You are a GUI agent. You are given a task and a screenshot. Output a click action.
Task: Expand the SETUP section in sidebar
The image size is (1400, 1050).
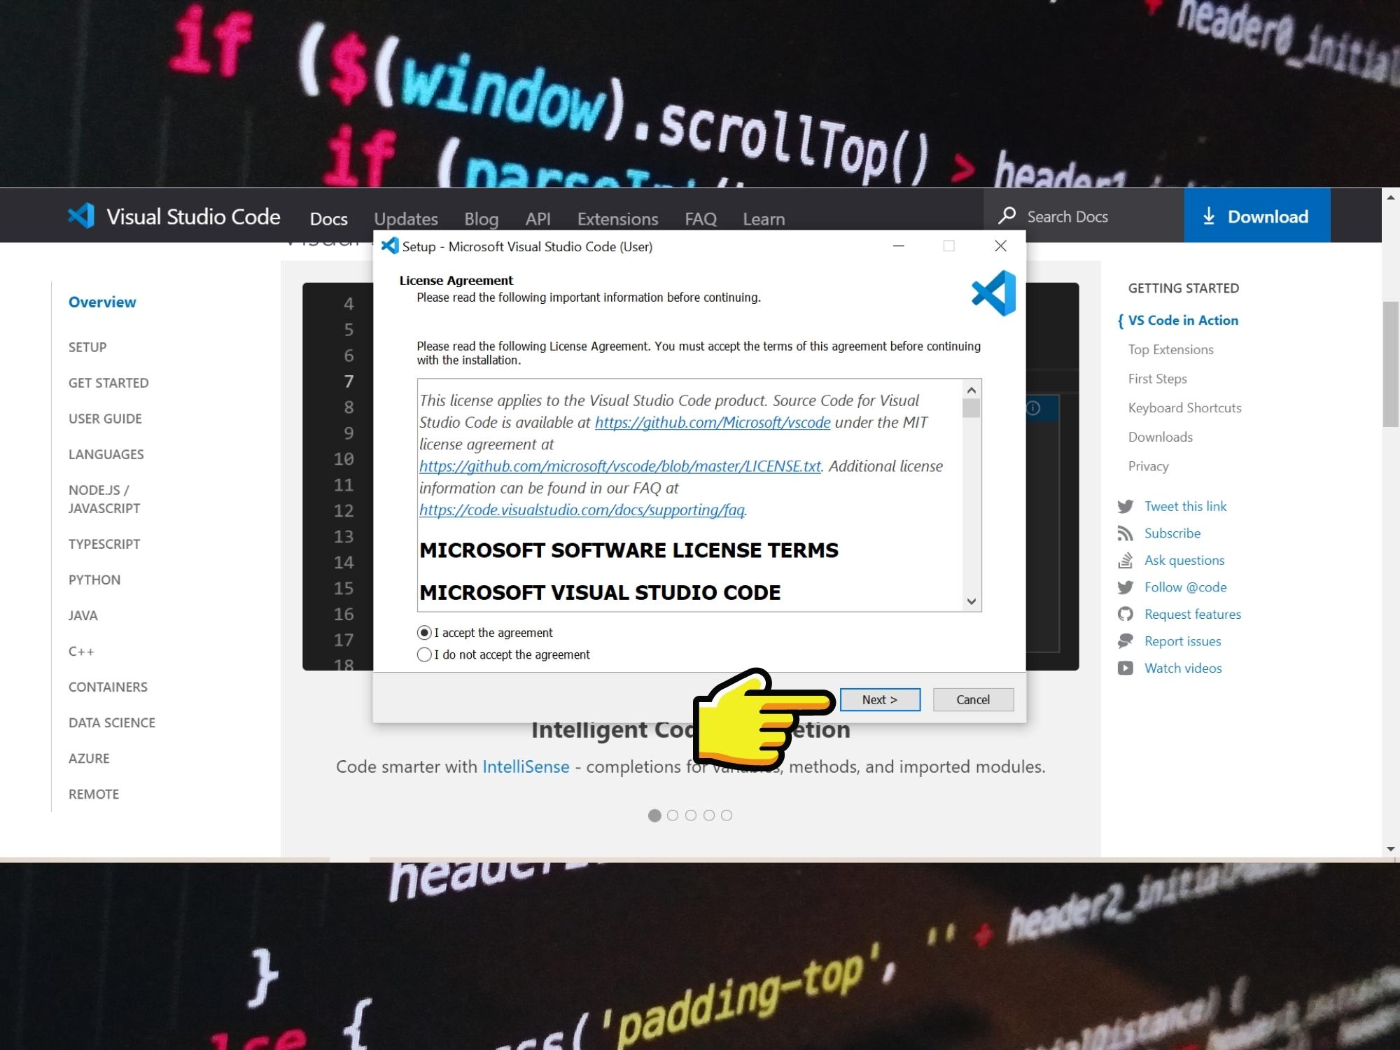(x=87, y=347)
